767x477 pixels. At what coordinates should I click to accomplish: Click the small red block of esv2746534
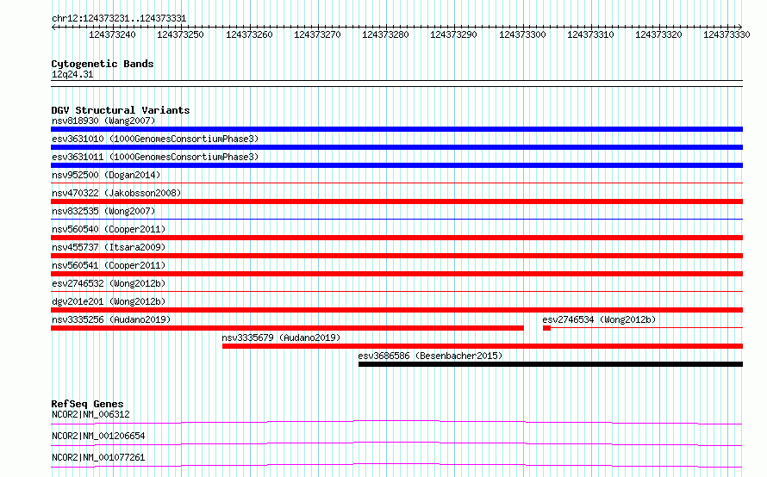(x=547, y=328)
